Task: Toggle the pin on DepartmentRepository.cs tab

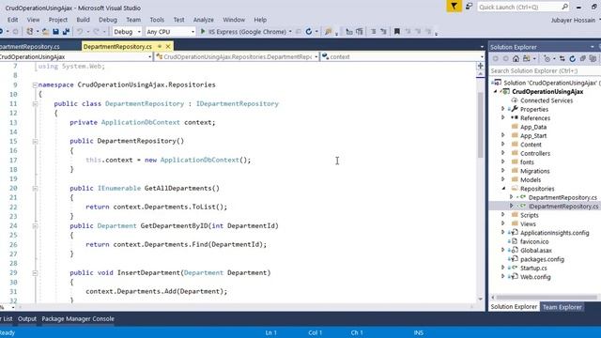Action: click(160, 46)
